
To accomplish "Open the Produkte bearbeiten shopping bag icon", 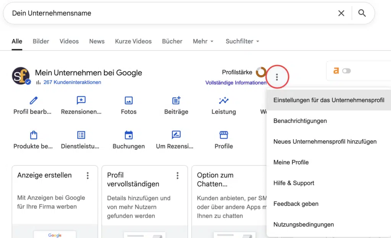I will click(34, 135).
